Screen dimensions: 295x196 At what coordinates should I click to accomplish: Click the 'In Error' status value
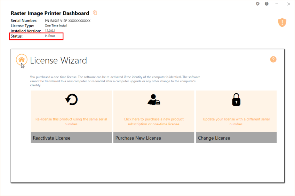tap(50, 36)
